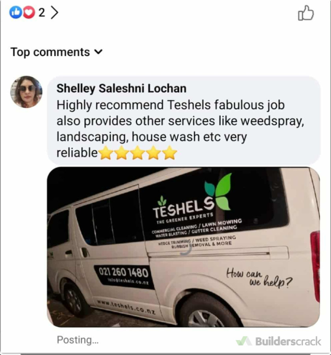Click the reaction count number 2

(x=41, y=13)
